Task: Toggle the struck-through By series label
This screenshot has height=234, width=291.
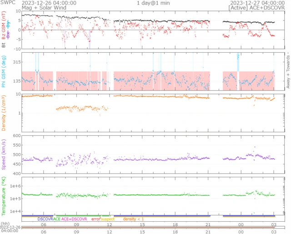Action: 8,24
